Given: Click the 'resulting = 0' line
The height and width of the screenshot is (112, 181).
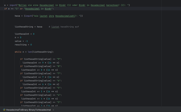Looking at the screenshot, I should [x=23, y=45].
